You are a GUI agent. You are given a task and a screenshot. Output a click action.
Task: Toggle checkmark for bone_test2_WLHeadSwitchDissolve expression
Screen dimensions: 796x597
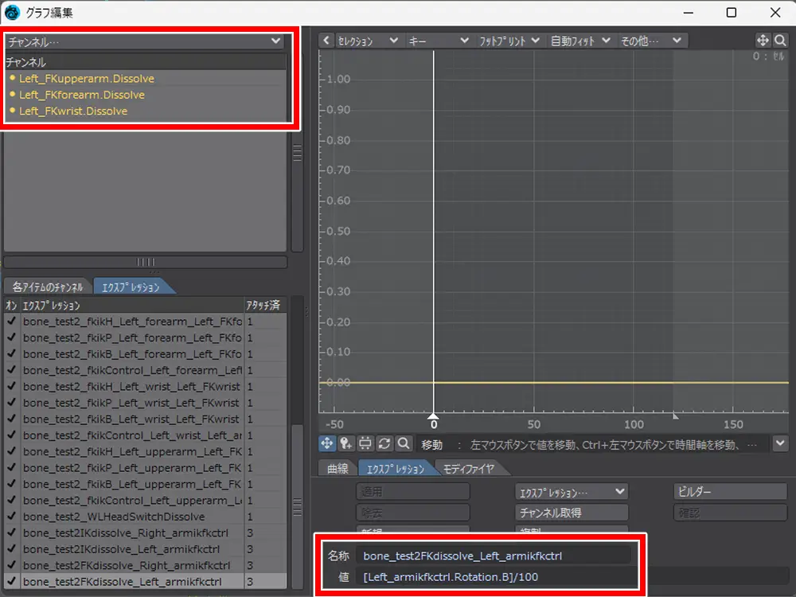pos(11,517)
